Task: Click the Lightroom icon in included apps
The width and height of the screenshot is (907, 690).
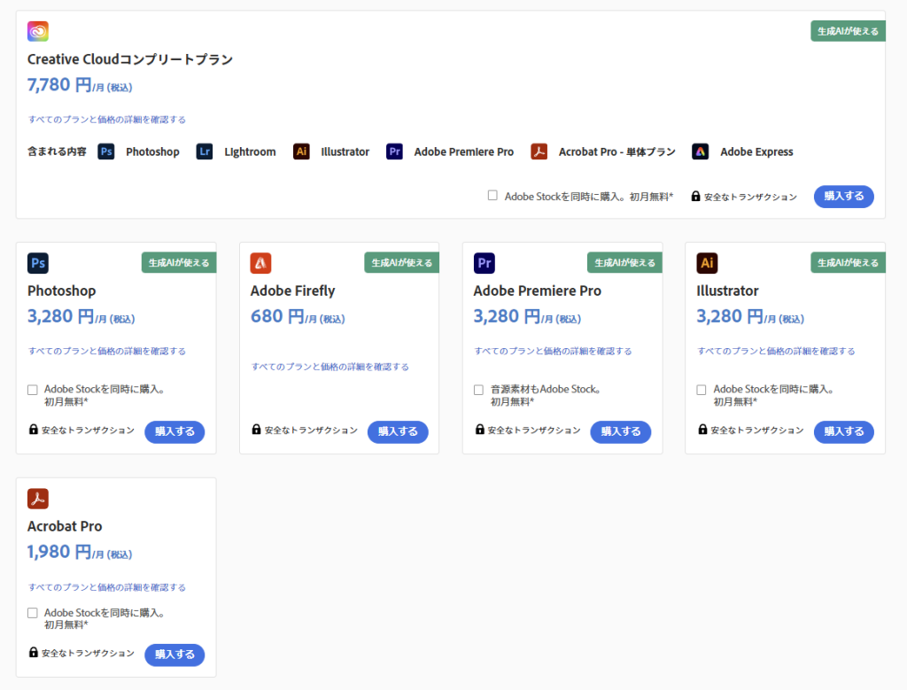Action: [205, 151]
